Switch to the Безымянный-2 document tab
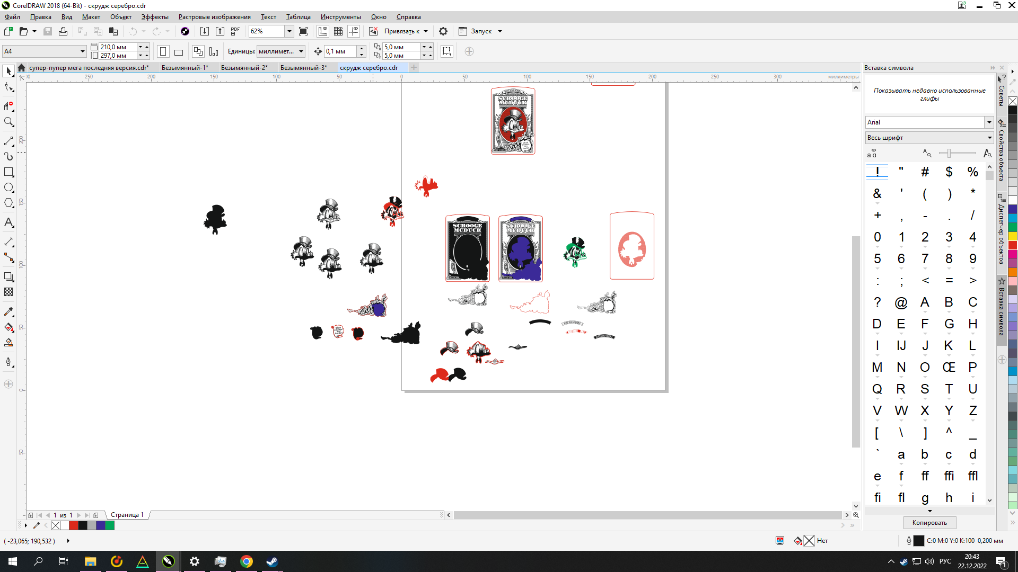 point(244,68)
